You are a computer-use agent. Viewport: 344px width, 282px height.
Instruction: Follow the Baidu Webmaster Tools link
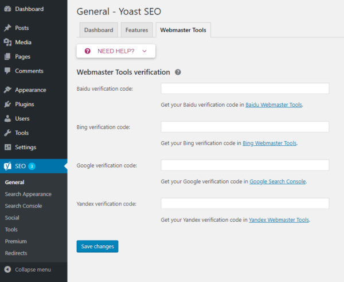(273, 105)
